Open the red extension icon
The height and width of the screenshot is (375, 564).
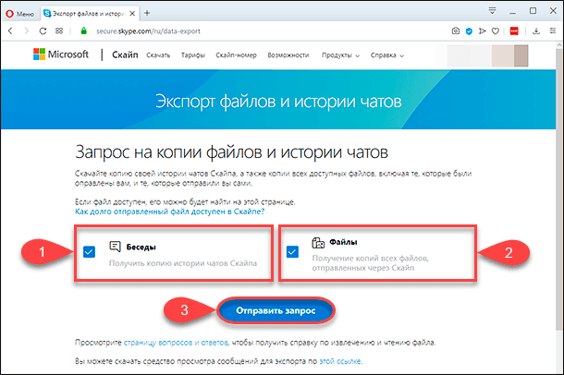point(514,31)
